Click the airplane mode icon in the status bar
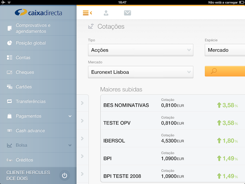245x184 pixels. tap(3, 2)
